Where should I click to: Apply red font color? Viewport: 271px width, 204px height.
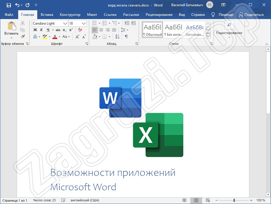point(55,37)
